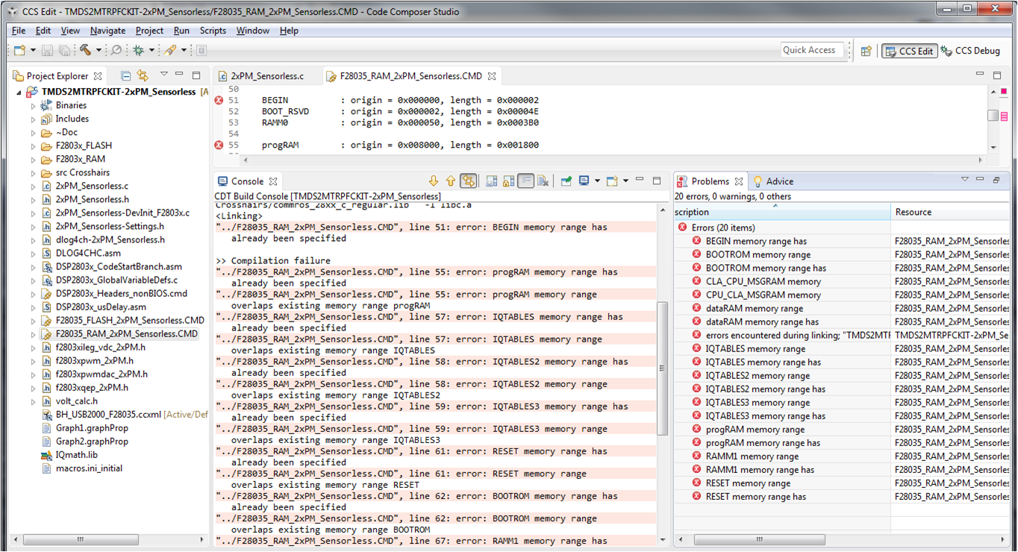Open the Advice tab next to Problems
Screen dimensions: 1018x552
click(778, 181)
